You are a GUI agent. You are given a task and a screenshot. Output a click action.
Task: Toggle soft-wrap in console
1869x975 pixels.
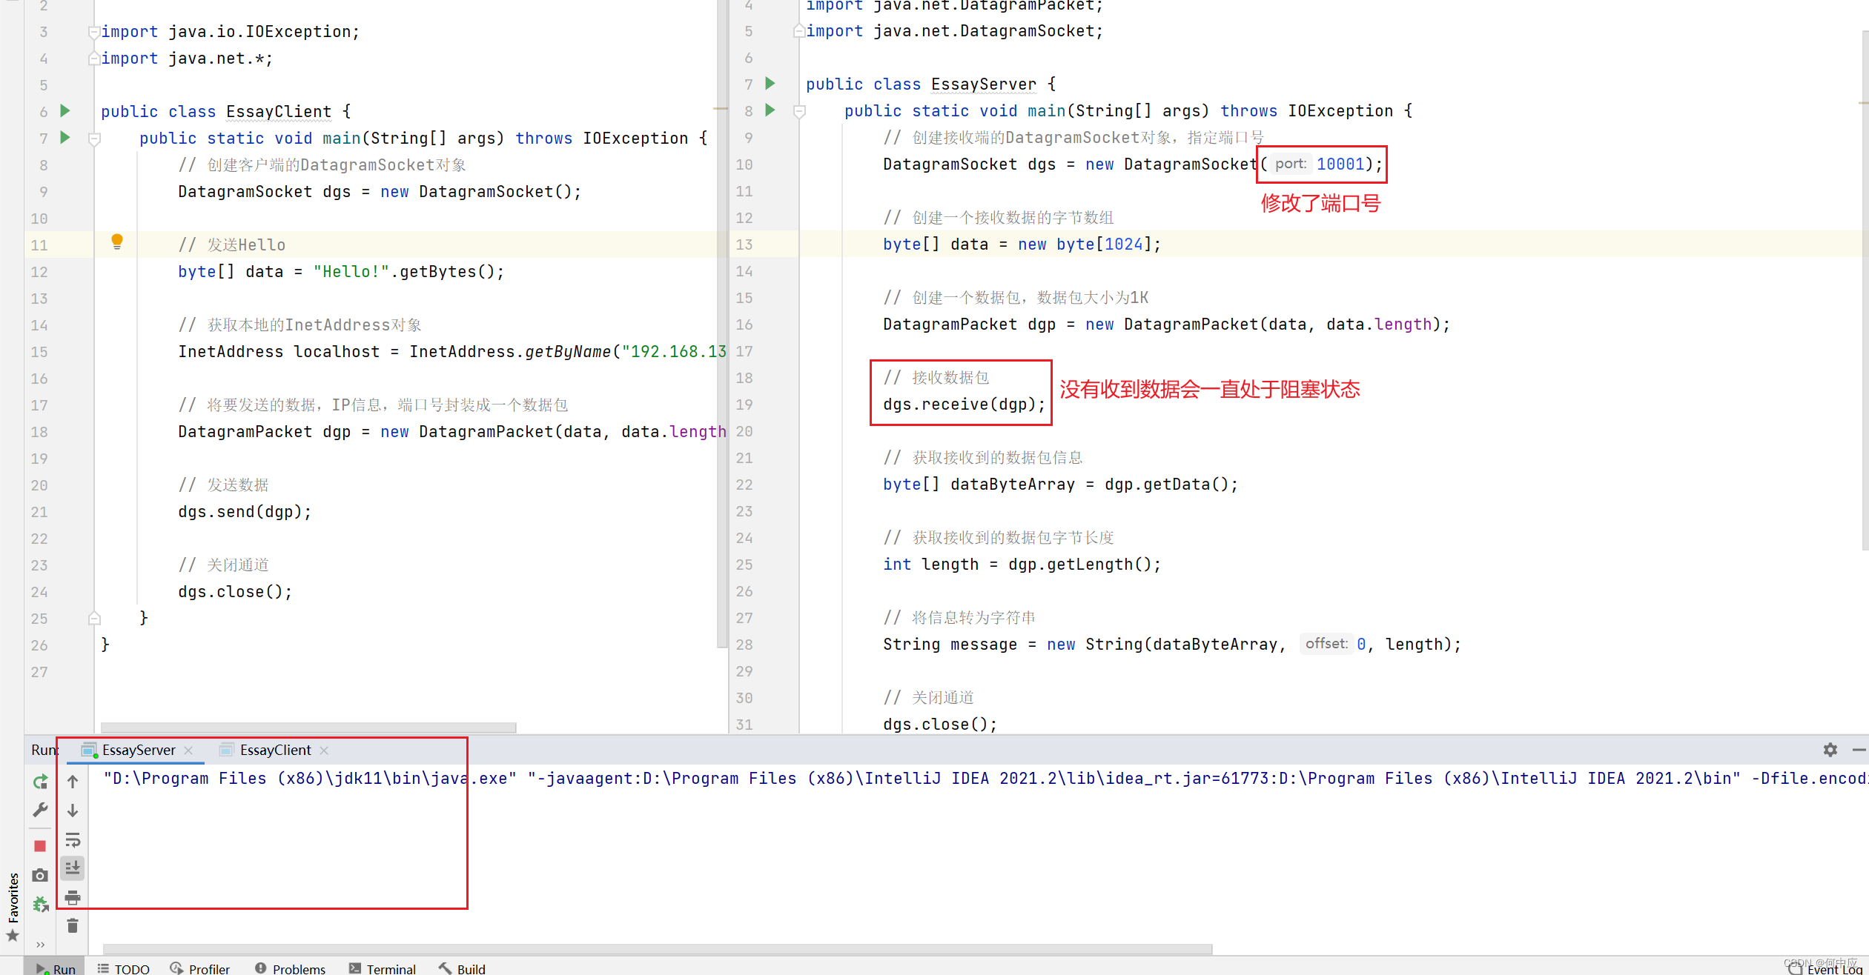pyautogui.click(x=73, y=840)
